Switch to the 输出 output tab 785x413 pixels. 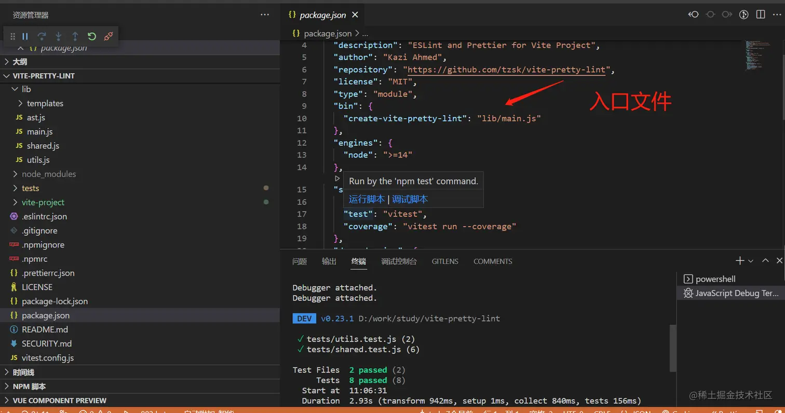(329, 261)
